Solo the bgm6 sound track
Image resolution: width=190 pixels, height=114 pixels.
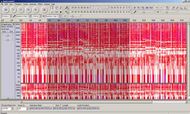(x=11, y=32)
